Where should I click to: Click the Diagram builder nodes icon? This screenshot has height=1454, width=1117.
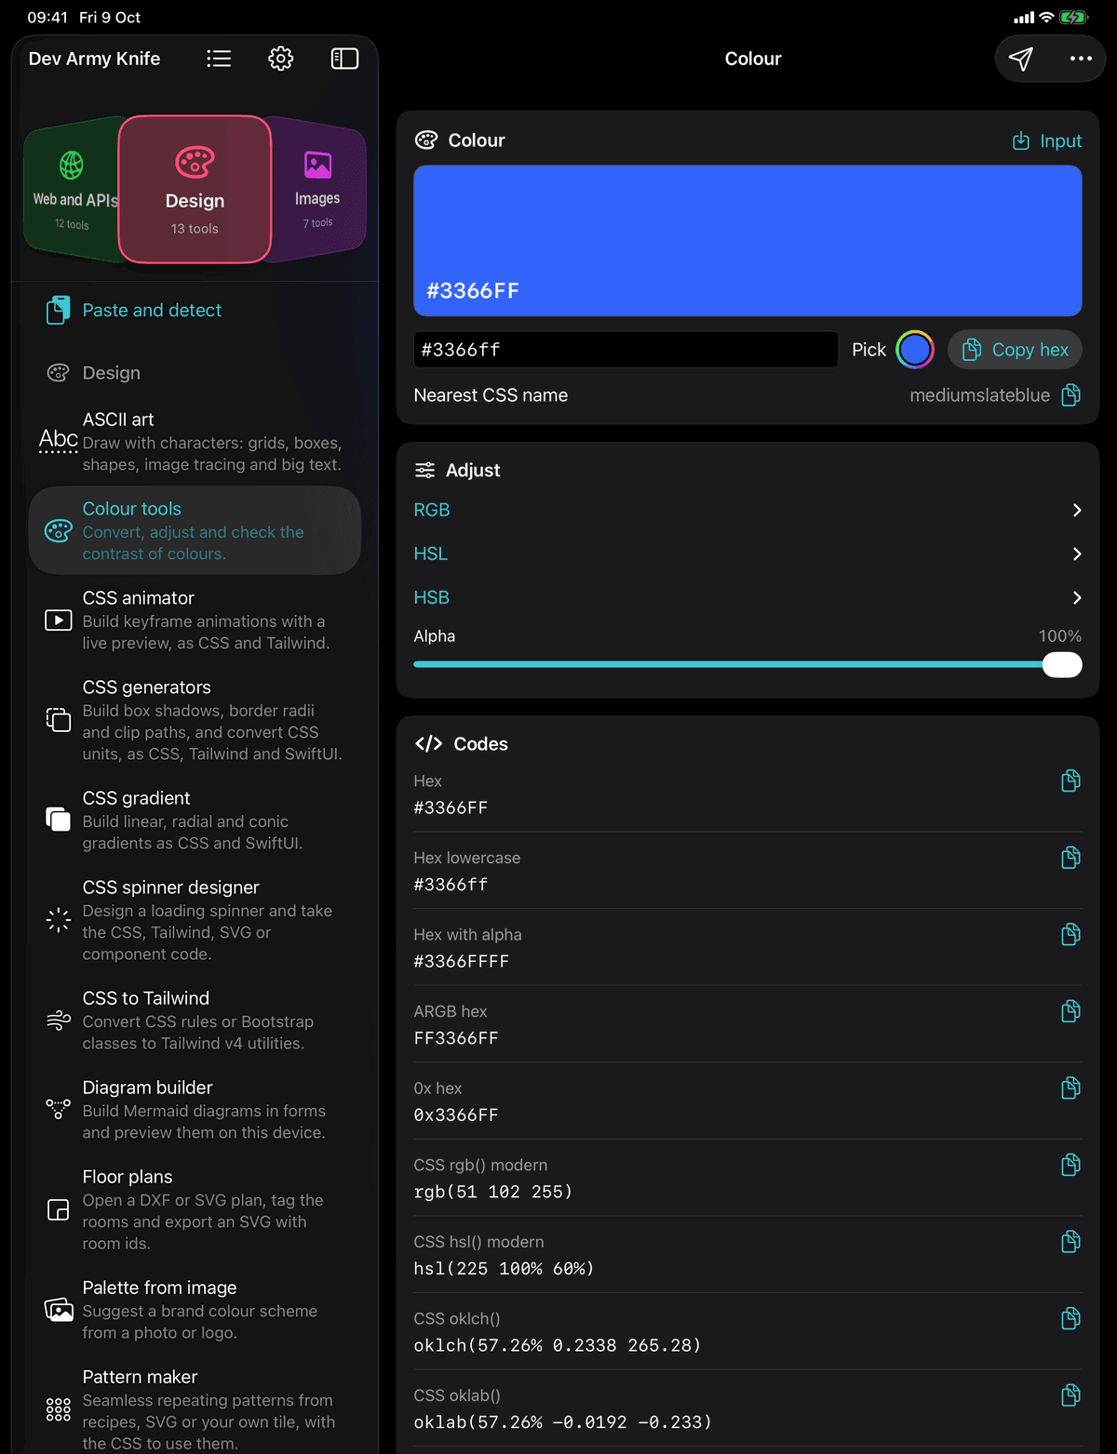pos(59,1109)
